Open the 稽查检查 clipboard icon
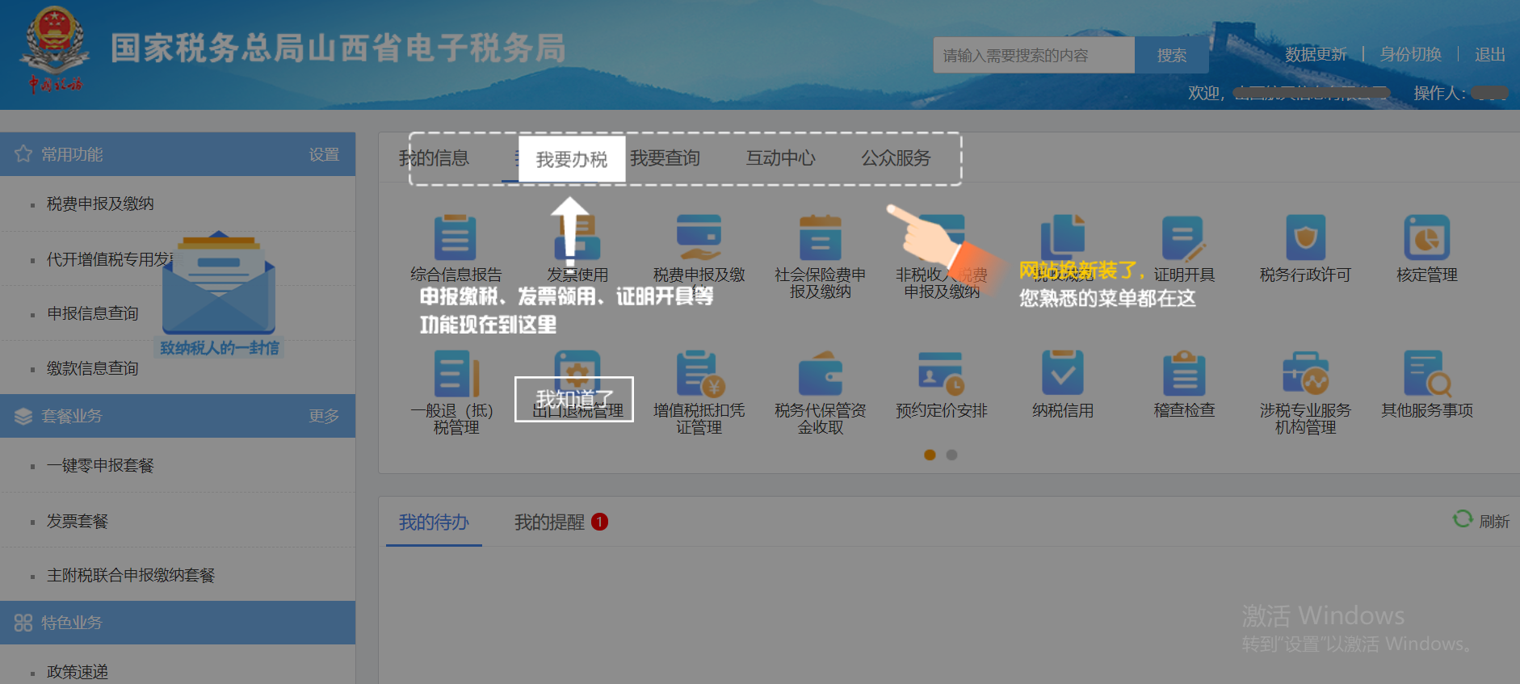Viewport: 1520px width, 684px height. coord(1184,373)
